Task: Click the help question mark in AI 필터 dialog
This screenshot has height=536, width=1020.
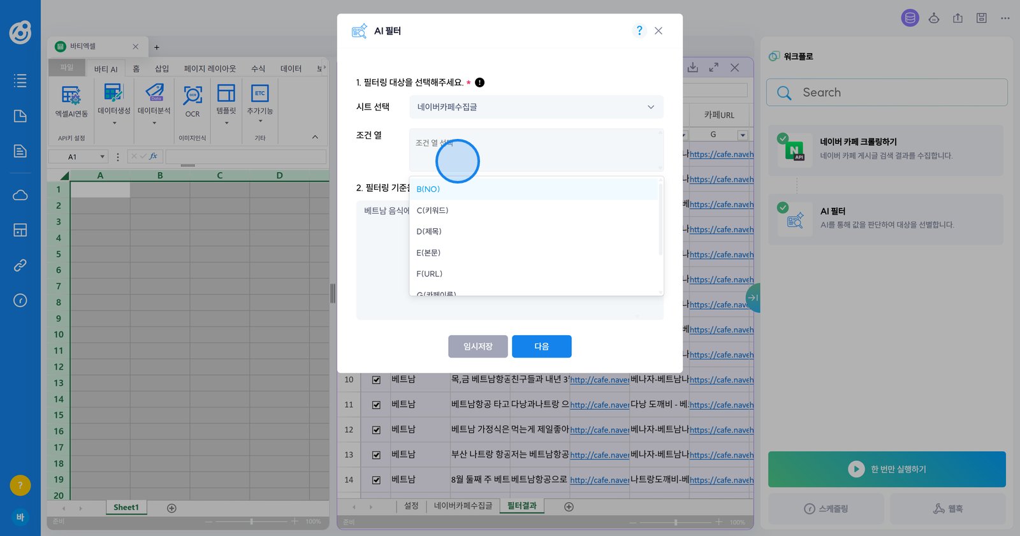Action: (x=639, y=31)
